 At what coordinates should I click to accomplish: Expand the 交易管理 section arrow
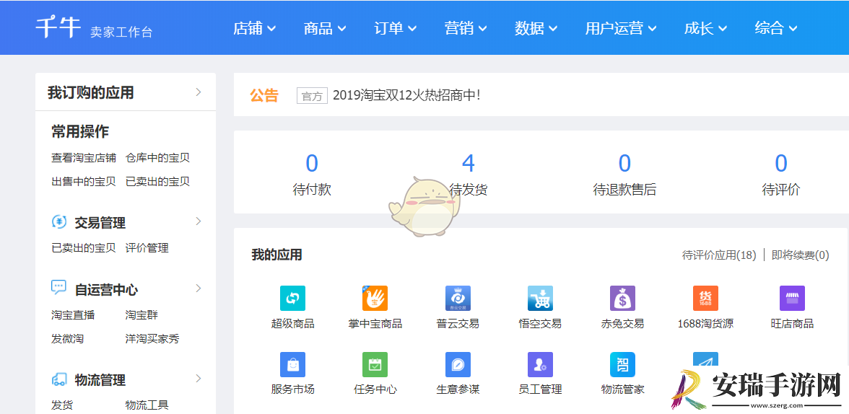pyautogui.click(x=199, y=221)
